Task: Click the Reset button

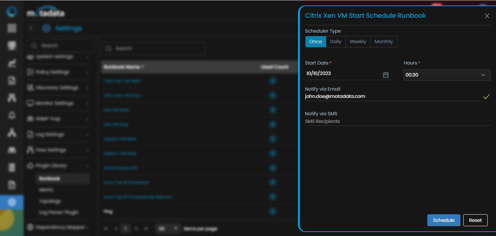Action: [475, 220]
